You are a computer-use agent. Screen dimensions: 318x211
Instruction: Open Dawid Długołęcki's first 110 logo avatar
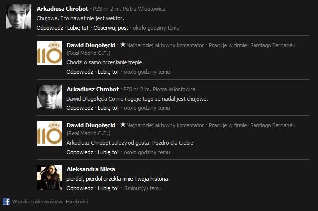[49, 53]
